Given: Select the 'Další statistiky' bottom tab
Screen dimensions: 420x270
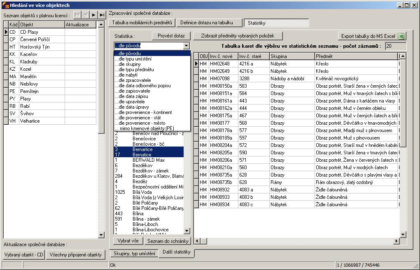Looking at the screenshot, I should pos(177,252).
